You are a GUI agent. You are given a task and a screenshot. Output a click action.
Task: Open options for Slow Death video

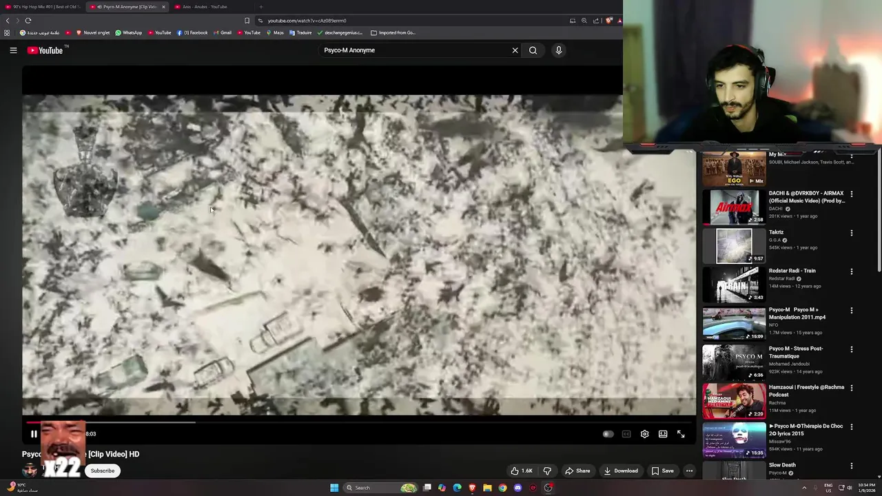(852, 466)
